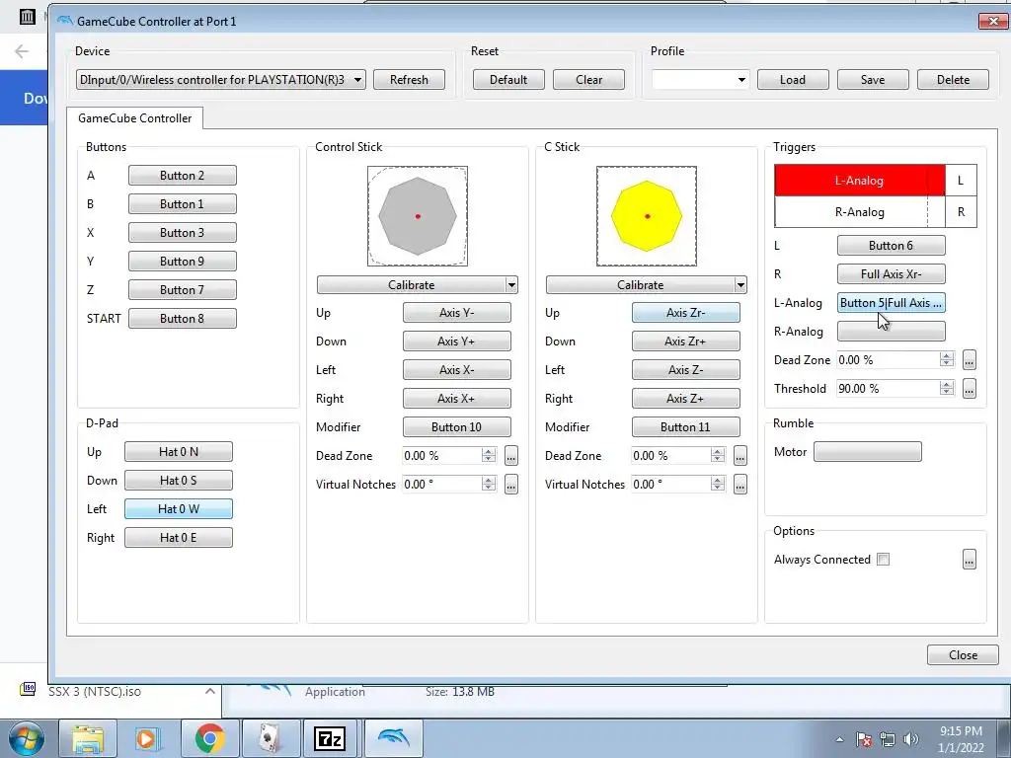Image resolution: width=1011 pixels, height=758 pixels.
Task: Launch Windows Media Player taskbar icon
Action: [148, 738]
